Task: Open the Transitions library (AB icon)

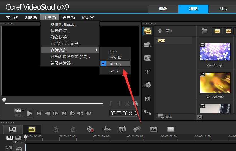Action: pyautogui.click(x=147, y=58)
